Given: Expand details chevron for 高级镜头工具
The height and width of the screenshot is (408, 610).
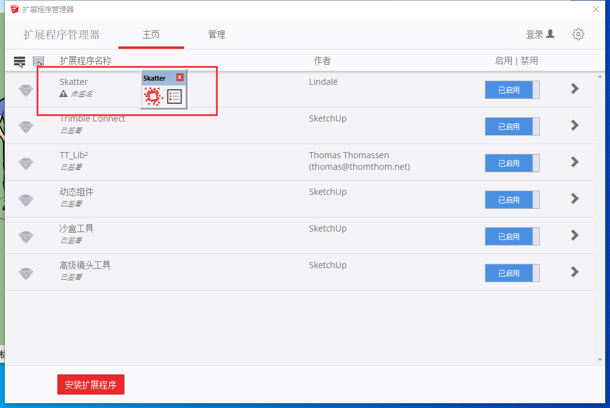Looking at the screenshot, I should 575,272.
